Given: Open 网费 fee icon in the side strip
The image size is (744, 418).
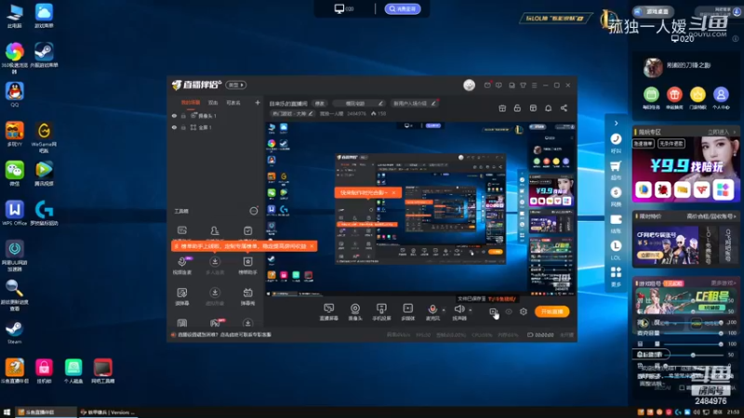Looking at the screenshot, I should point(616,196).
